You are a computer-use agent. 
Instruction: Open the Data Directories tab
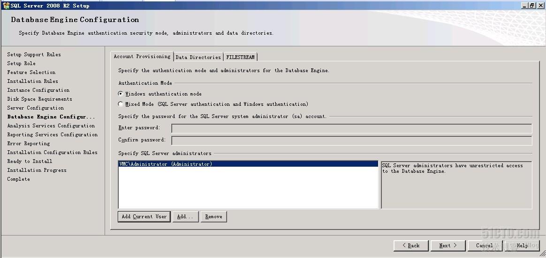coord(198,57)
